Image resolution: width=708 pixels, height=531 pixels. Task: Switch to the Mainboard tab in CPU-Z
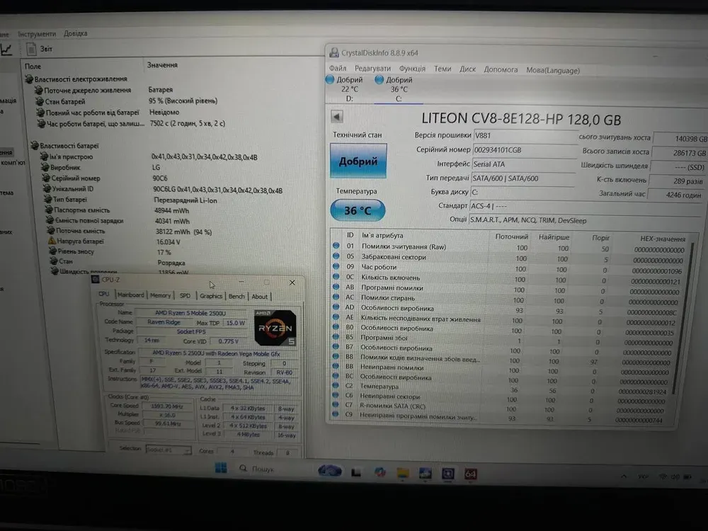click(x=130, y=295)
